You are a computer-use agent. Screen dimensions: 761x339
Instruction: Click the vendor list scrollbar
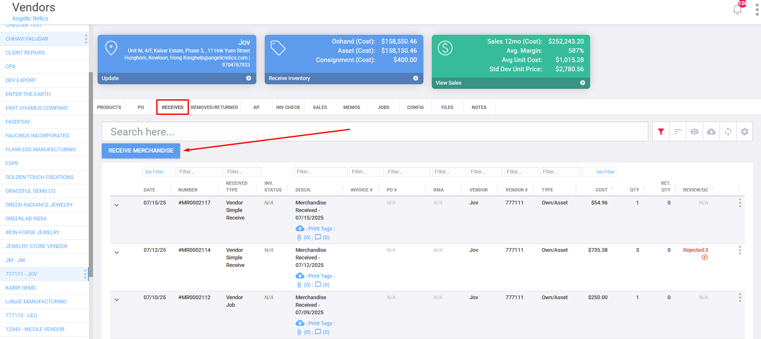point(90,174)
